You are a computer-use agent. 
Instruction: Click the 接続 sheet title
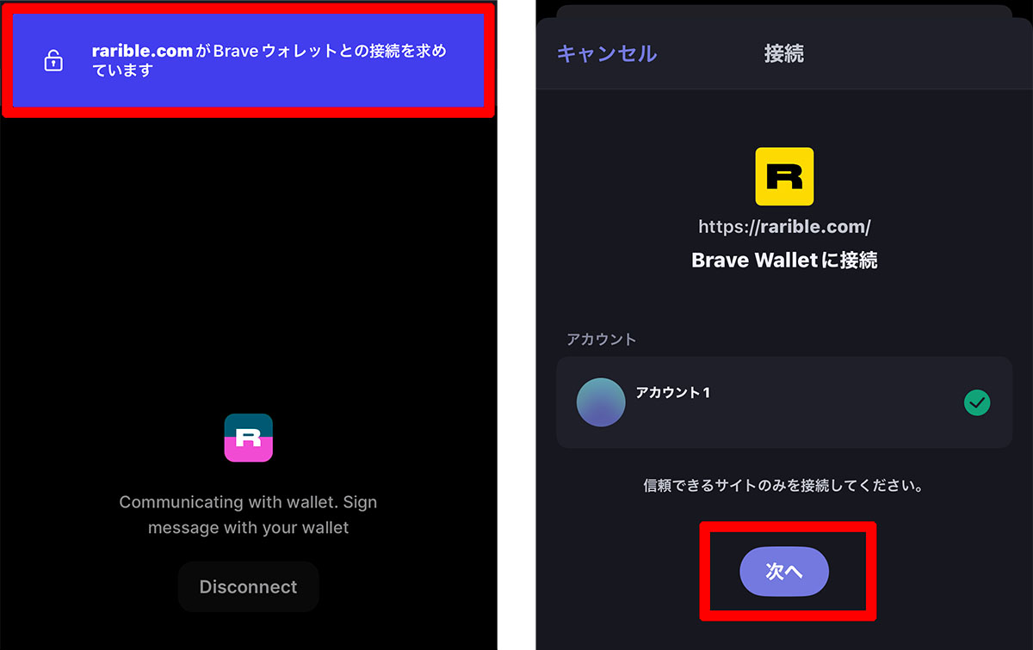(x=784, y=53)
